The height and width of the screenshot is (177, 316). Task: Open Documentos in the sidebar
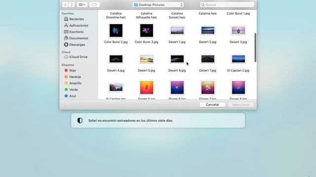coord(76,38)
